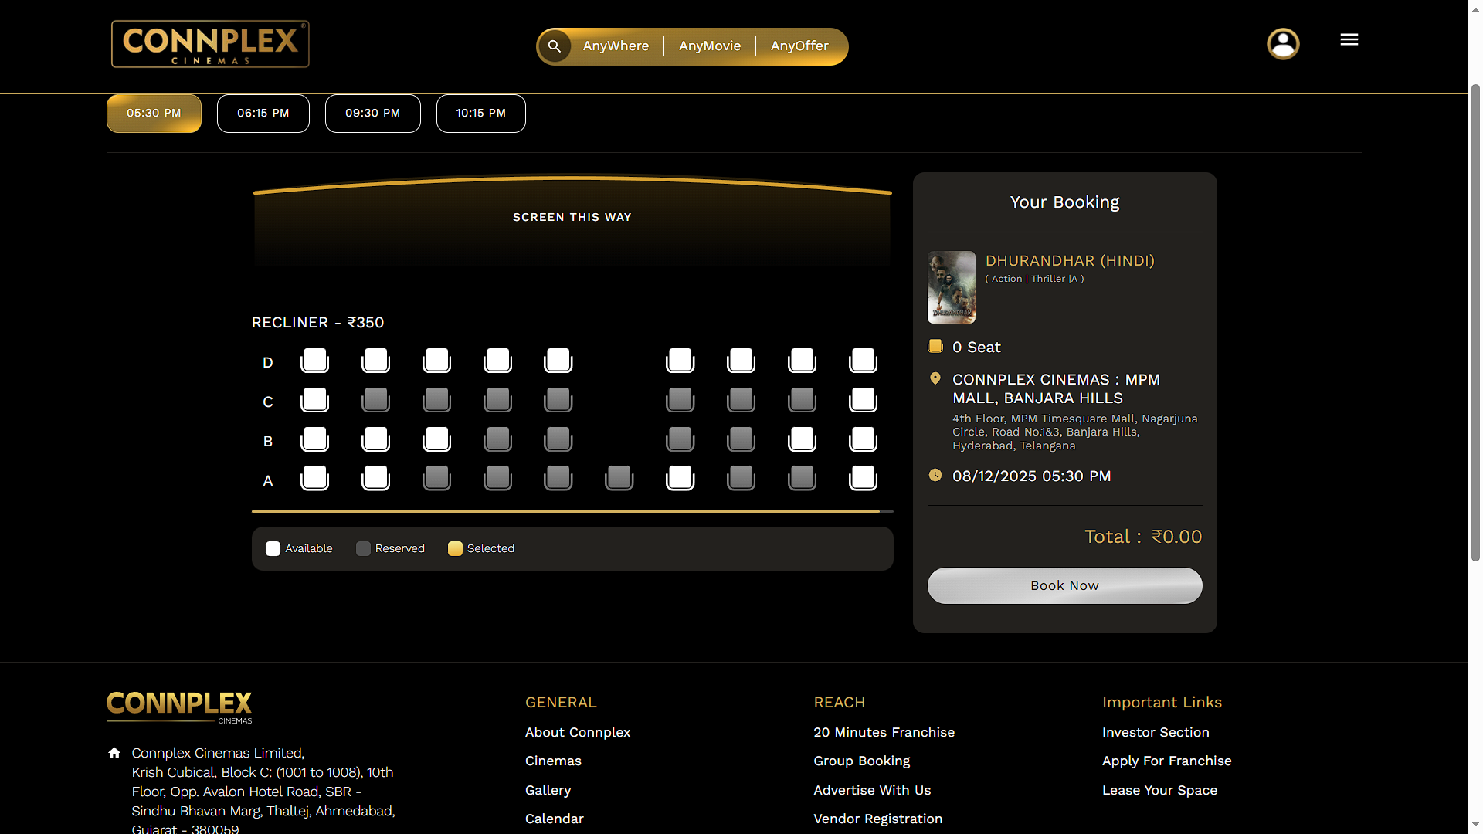
Task: Click the yellow Selected legend swatch
Action: (455, 548)
